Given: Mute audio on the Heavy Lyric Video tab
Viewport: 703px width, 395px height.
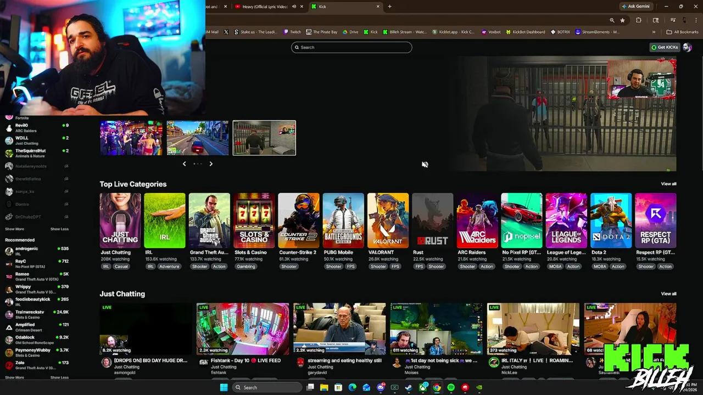Looking at the screenshot, I should click(x=294, y=7).
